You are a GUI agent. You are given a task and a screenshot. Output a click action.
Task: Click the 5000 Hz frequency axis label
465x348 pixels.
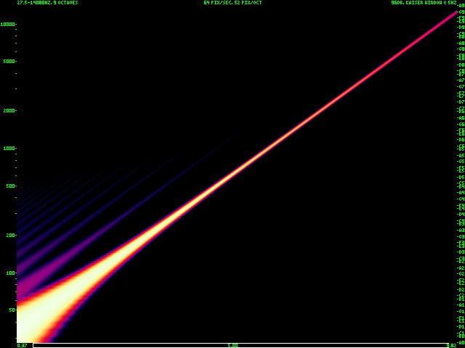tap(8, 62)
